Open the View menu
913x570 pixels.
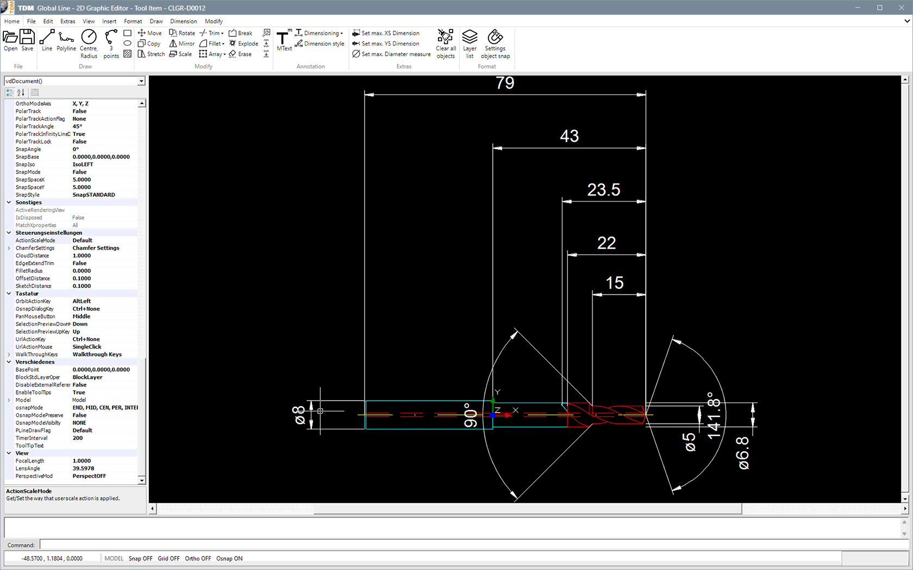click(89, 21)
